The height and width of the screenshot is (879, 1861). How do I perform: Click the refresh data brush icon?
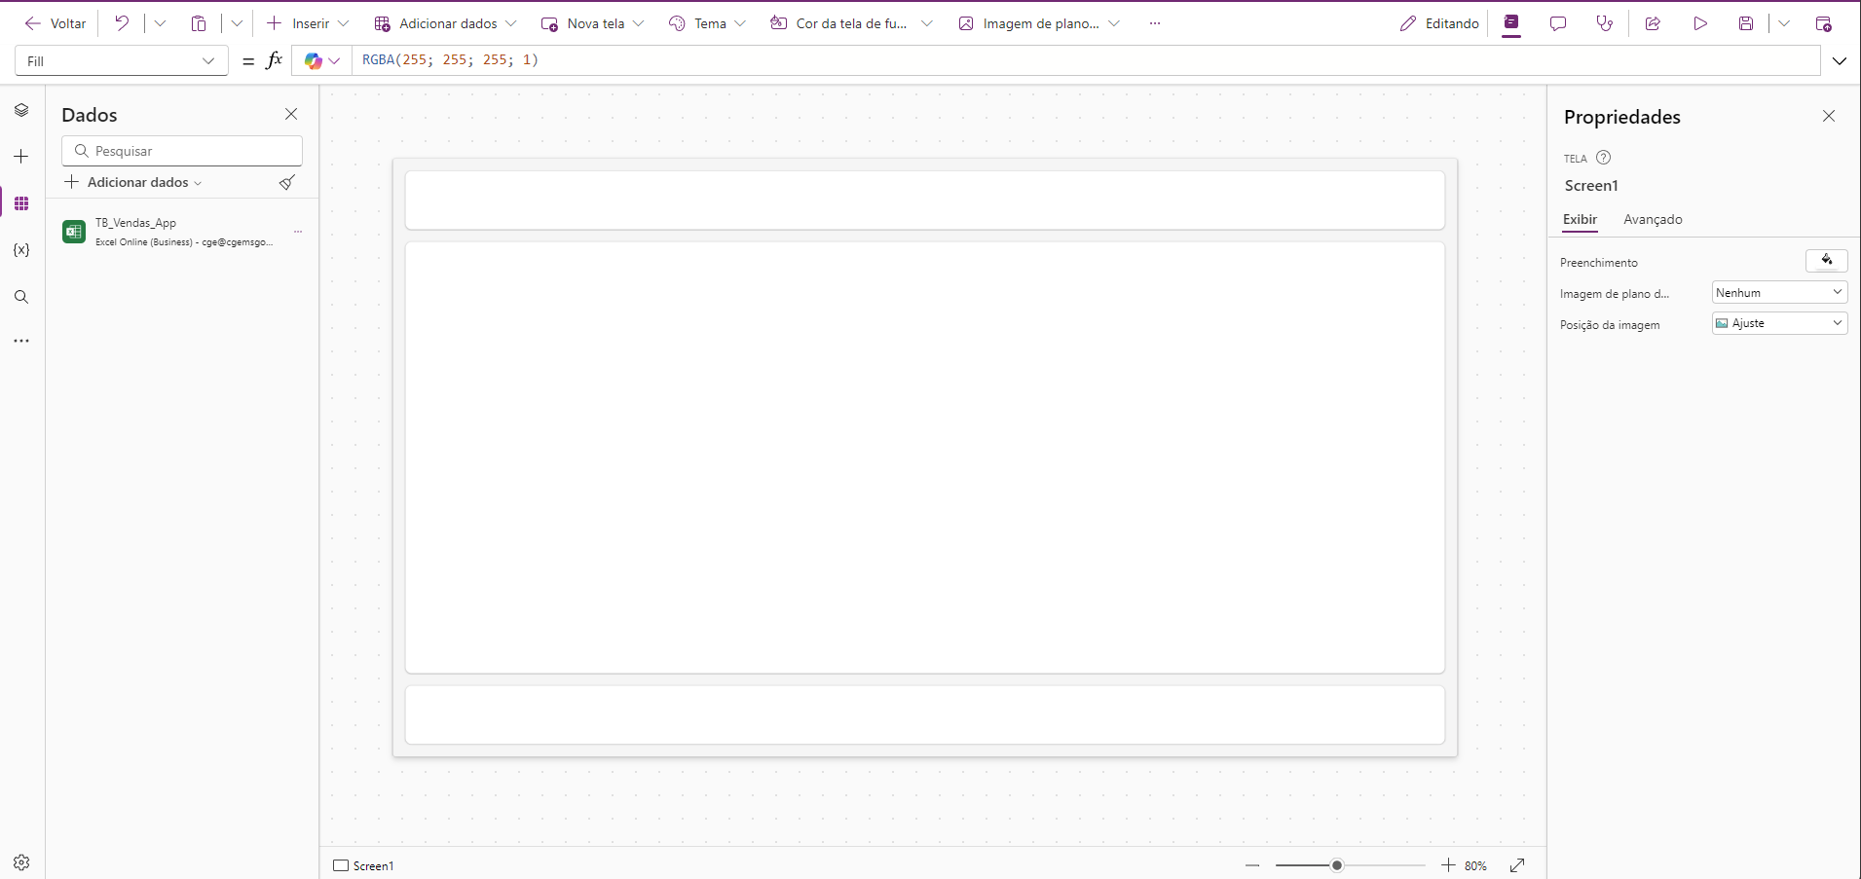(287, 182)
